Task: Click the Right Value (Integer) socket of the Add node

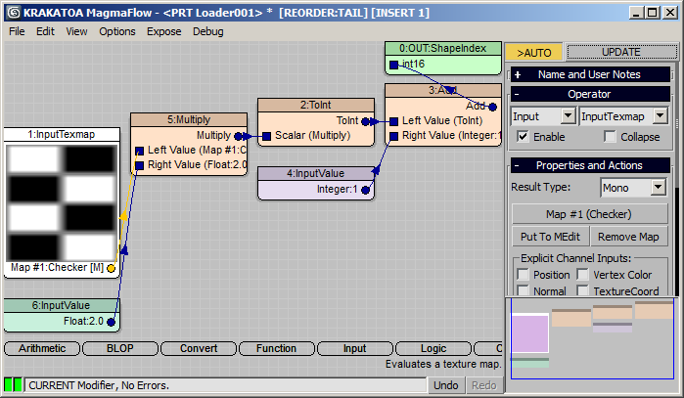Action: pyautogui.click(x=393, y=136)
